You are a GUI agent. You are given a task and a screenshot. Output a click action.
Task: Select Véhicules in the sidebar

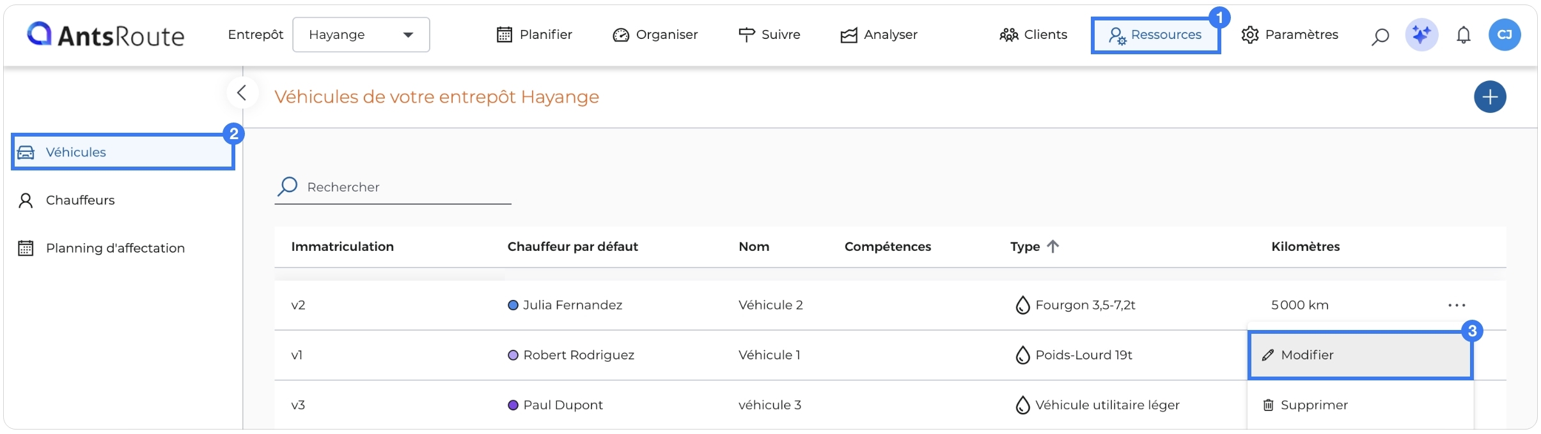coord(123,152)
